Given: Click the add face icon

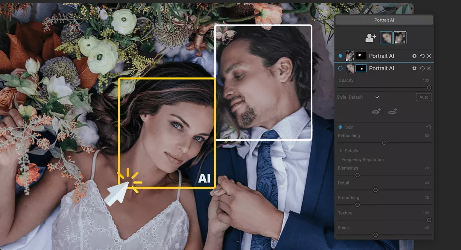Looking at the screenshot, I should 371,38.
